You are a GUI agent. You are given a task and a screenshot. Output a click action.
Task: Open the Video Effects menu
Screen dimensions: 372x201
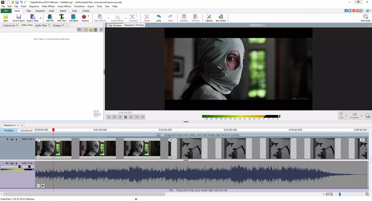48,6
